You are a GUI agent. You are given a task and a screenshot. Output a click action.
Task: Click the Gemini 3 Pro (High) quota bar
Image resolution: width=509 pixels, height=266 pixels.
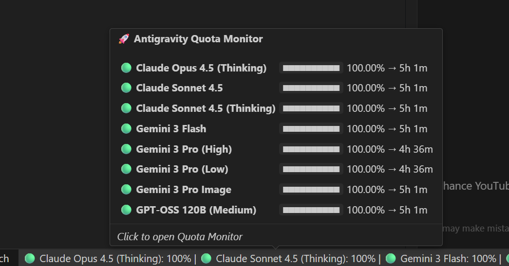pos(311,149)
